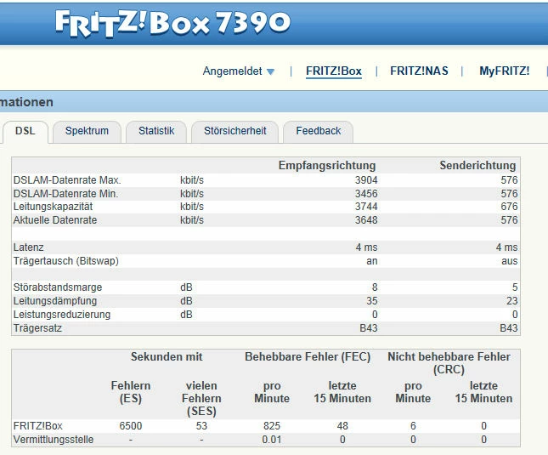Click the Vermittlungsstelle value 0.01
This screenshot has height=455, width=548.
pyautogui.click(x=272, y=440)
